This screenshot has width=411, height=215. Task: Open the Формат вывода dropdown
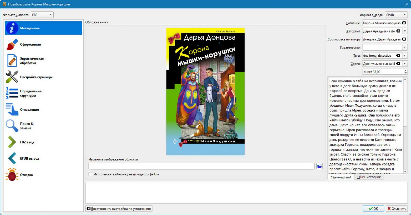coord(396,15)
